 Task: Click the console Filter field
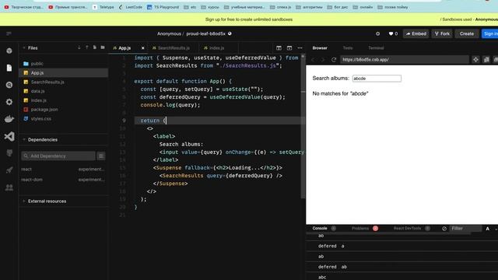[x=465, y=229]
